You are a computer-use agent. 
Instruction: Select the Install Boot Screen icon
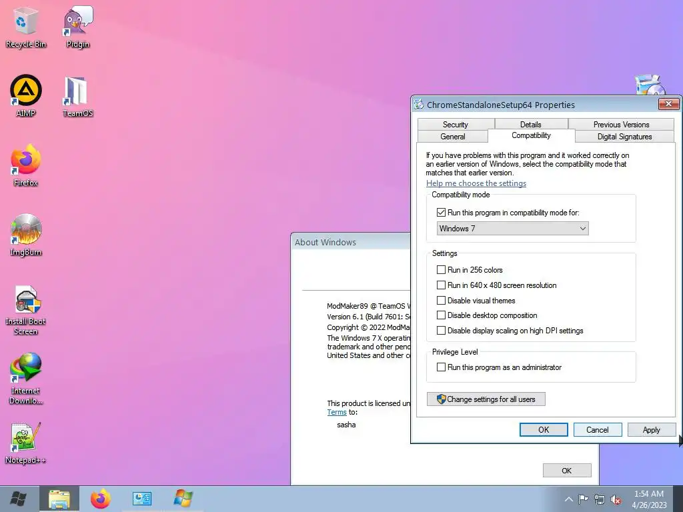26,311
